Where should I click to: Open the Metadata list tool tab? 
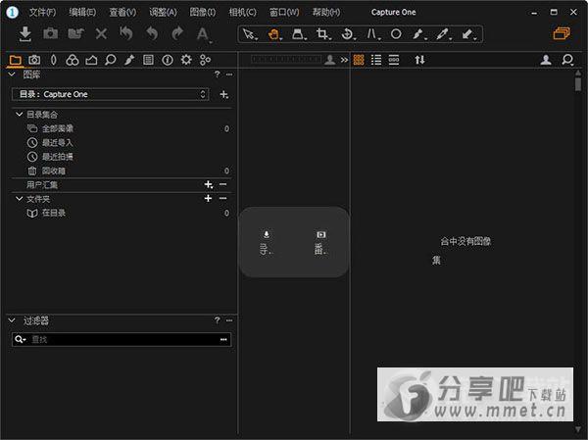(149, 60)
